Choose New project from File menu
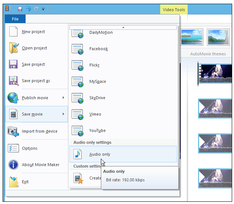This screenshot has width=234, height=204. [37, 32]
